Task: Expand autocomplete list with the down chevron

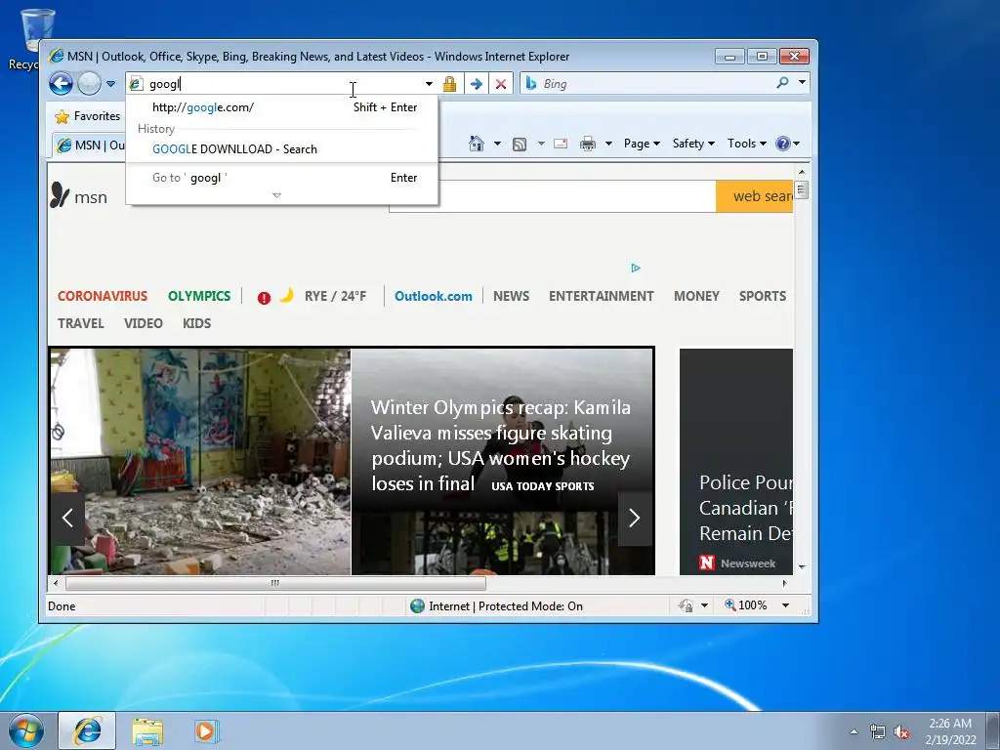Action: pyautogui.click(x=276, y=195)
